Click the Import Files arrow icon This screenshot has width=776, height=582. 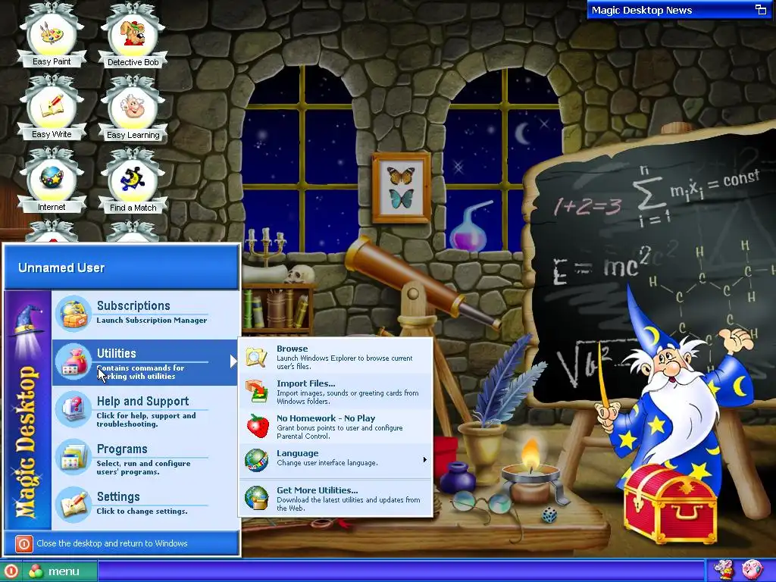(x=256, y=391)
